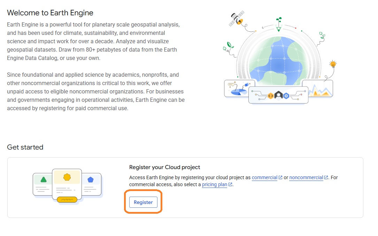Open the noncommercial registration link
The image size is (378, 236).
[306, 177]
